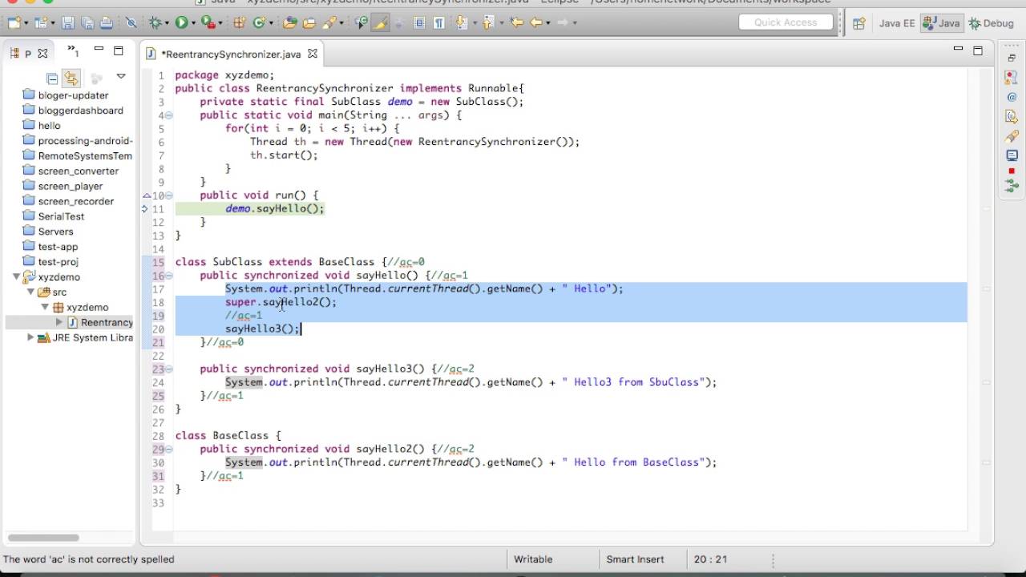Go to Previous Annotation with the up arrow icon
Screen dimensions: 1026x577
tap(487, 23)
